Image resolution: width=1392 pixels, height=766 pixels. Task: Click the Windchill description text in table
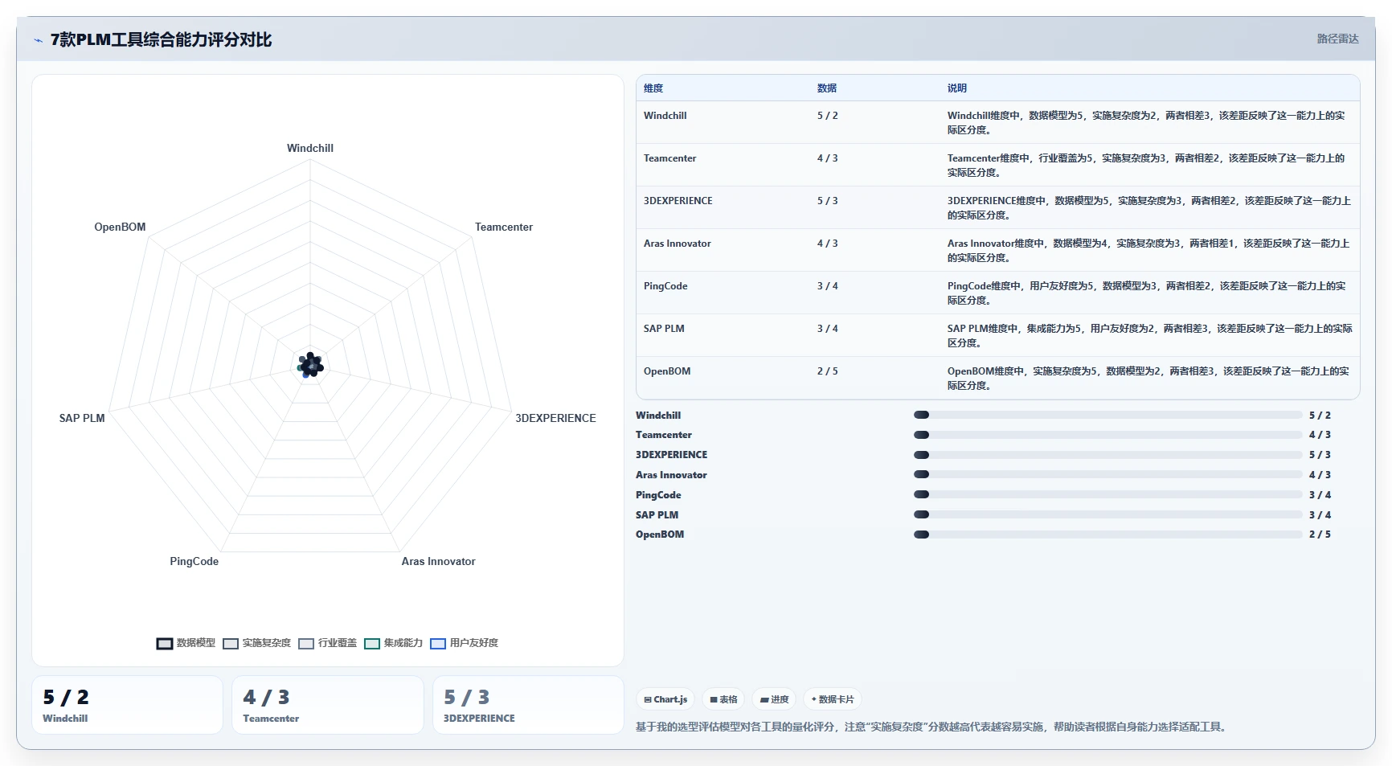point(1146,123)
